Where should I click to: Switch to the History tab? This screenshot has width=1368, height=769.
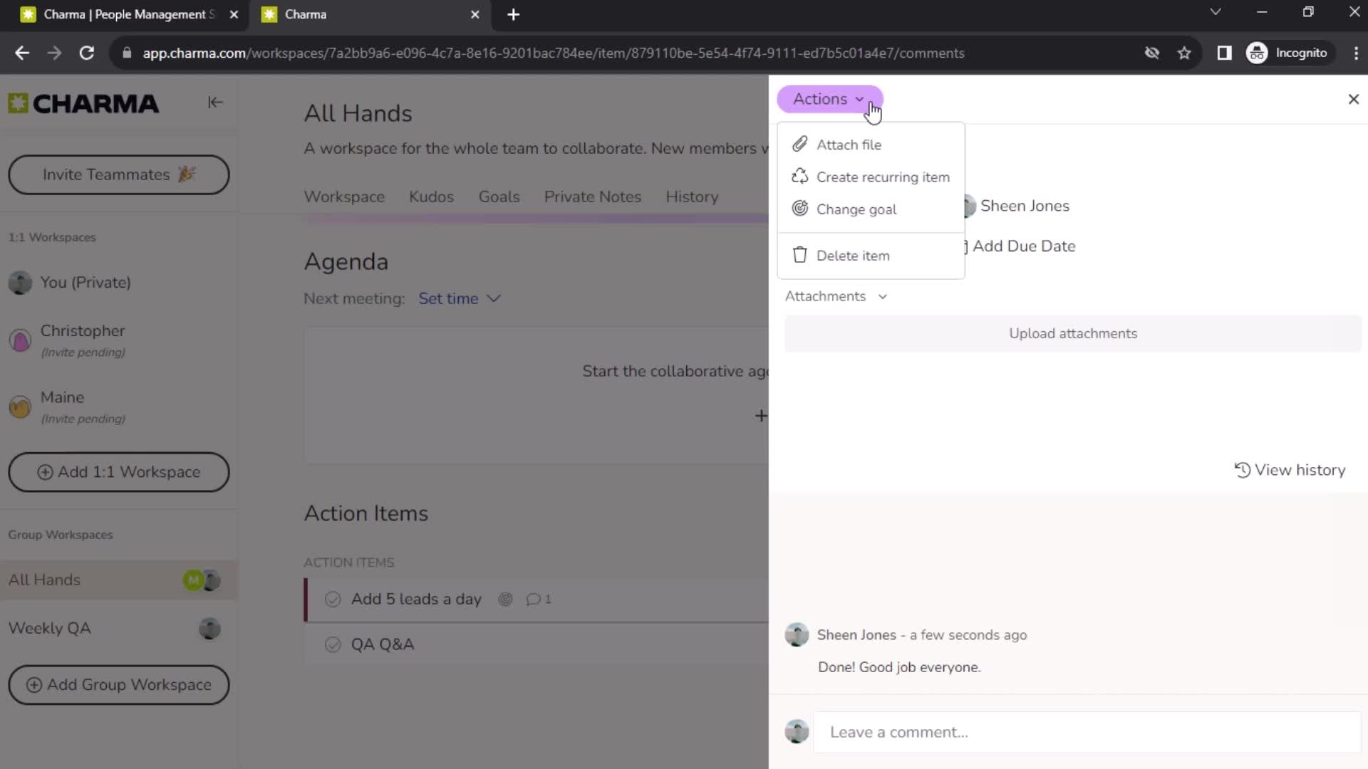click(693, 197)
